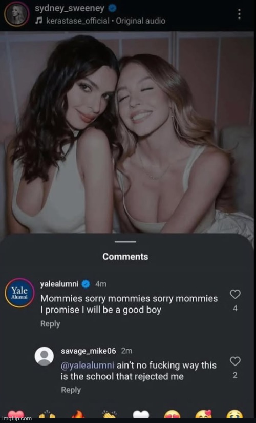The height and width of the screenshot is (423, 256).
Task: Like savage_mike06's reply with heart icon
Action: 236,361
